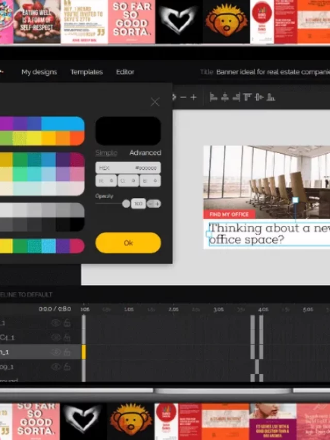Switch to the Advanced color tab
Viewport: 330px width, 440px height.
coord(145,153)
